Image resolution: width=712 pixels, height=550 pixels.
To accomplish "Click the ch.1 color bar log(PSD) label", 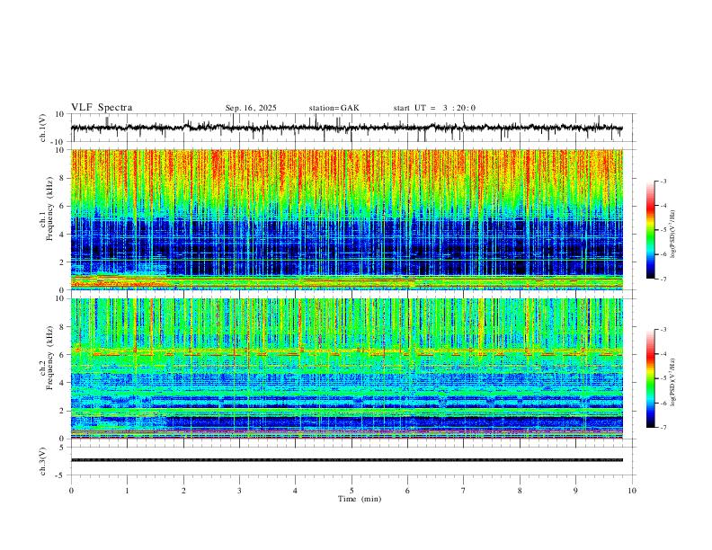I will pyautogui.click(x=673, y=234).
